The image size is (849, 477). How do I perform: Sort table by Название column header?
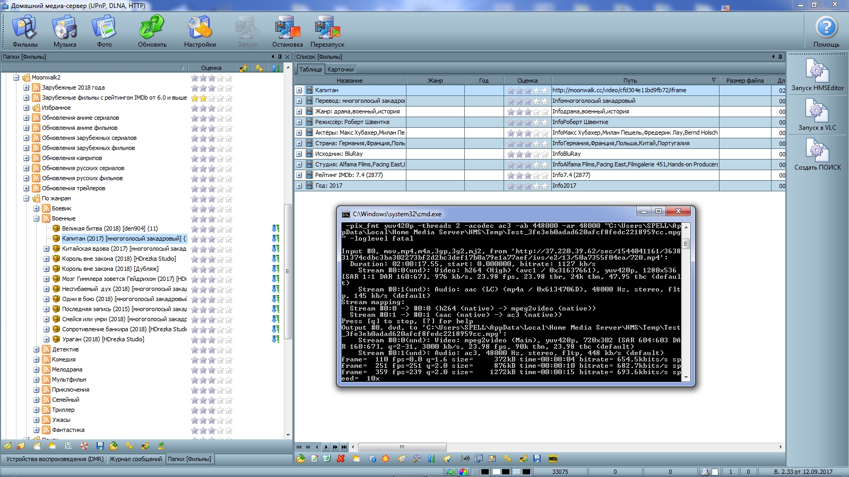click(x=350, y=81)
